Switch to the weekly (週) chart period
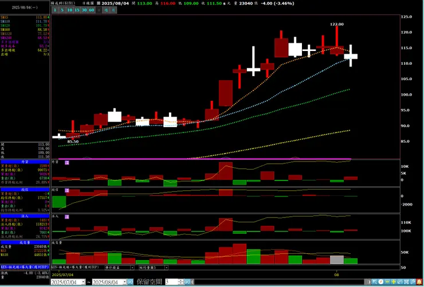Screen dimensions: 424x287 pos(106,10)
